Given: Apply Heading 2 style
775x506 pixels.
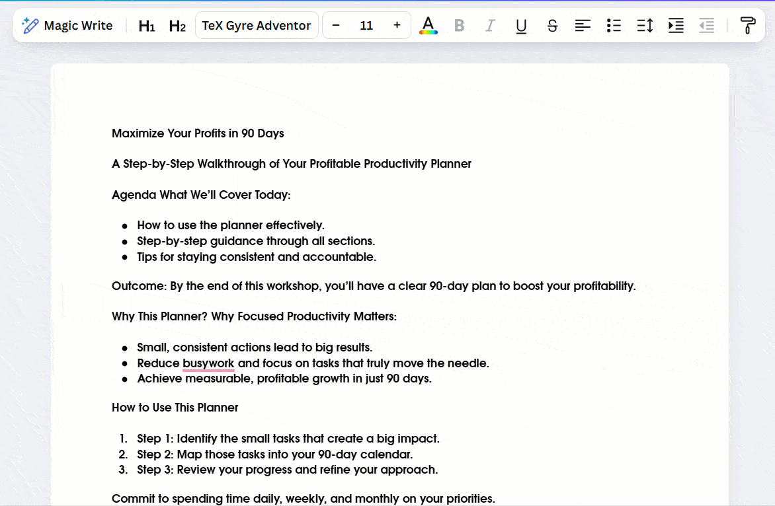Looking at the screenshot, I should [177, 26].
